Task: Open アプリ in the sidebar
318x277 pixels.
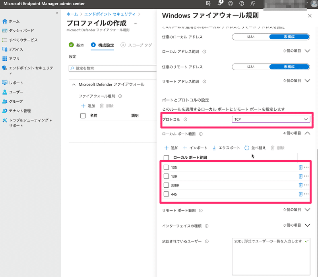Action: [11, 58]
